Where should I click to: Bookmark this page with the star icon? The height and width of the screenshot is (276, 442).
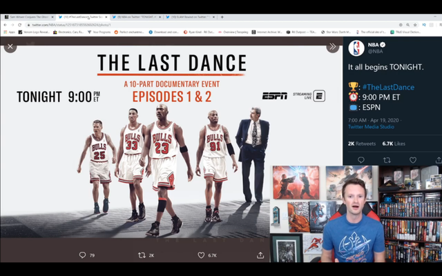415,25
